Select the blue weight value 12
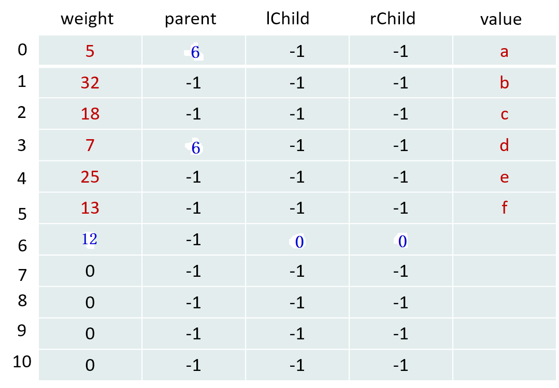 (90, 239)
